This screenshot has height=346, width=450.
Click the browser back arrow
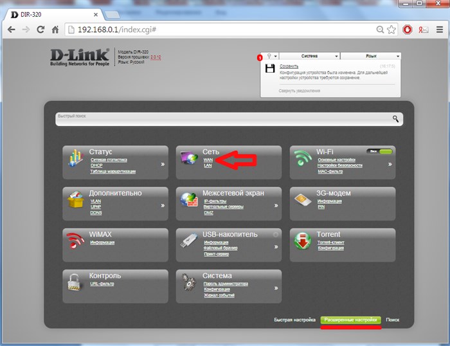[12, 30]
